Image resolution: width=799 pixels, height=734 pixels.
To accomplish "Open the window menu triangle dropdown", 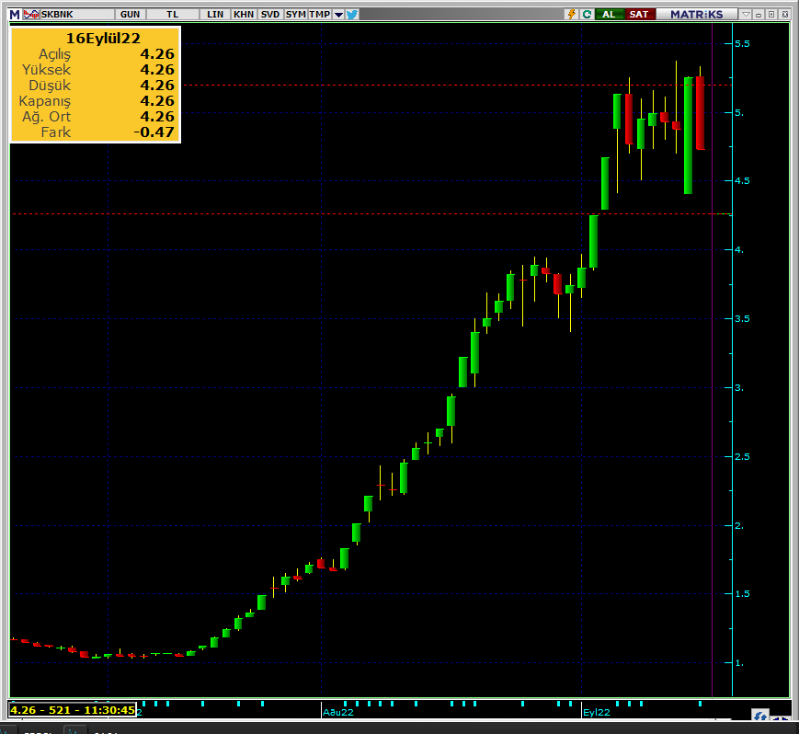I will [x=746, y=15].
